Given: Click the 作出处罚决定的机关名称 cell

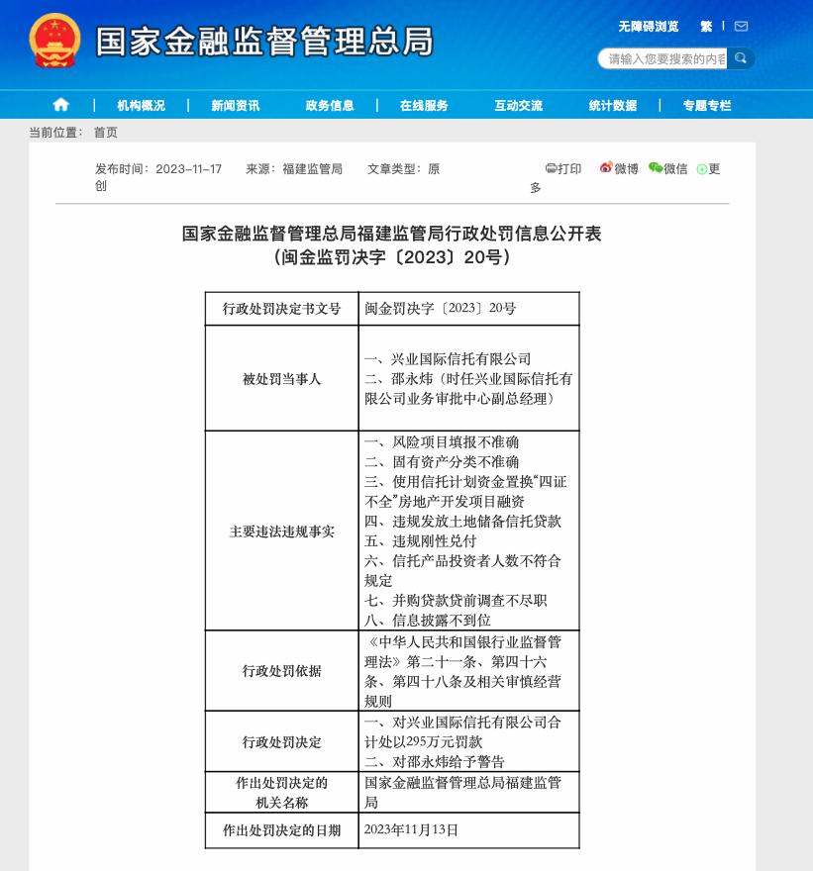Looking at the screenshot, I should click(282, 793).
